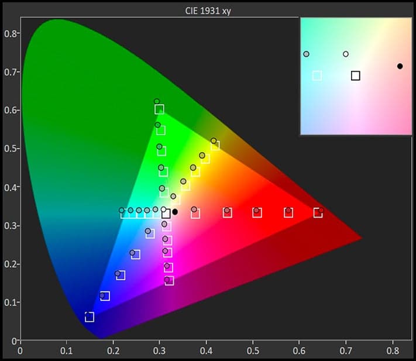Click x-axis label "0.1"

click(x=66, y=351)
